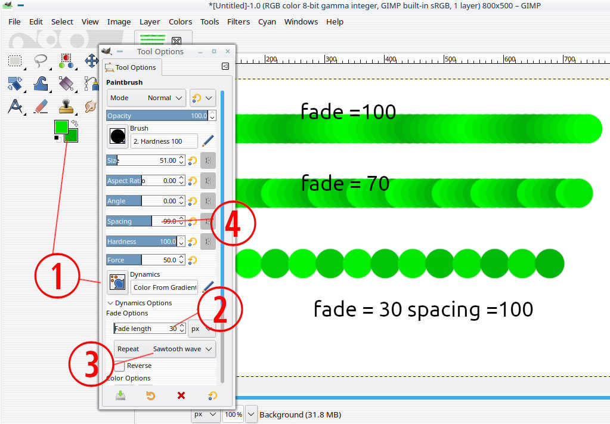
Task: Click the Spacing slider
Action: (143, 221)
